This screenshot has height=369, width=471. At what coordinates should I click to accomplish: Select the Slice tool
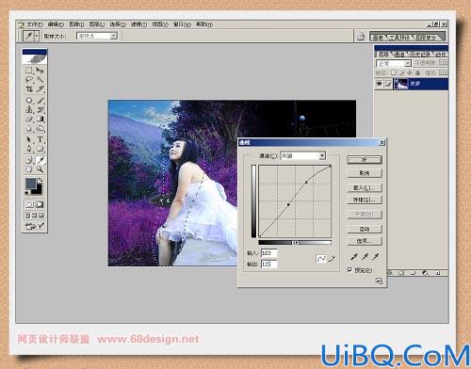(x=40, y=88)
